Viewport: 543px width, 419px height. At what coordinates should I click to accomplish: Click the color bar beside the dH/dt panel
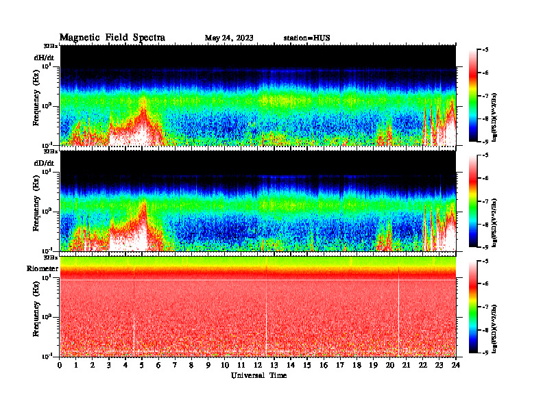click(x=473, y=95)
